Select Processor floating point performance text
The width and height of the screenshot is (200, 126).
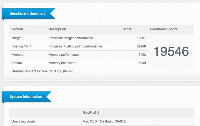coord(75,46)
